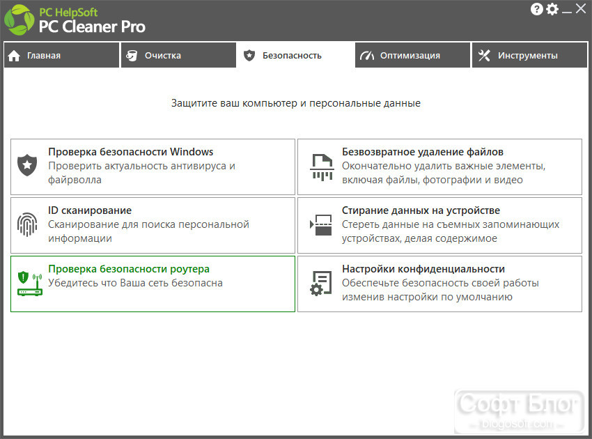Open the help question mark icon

(536, 9)
